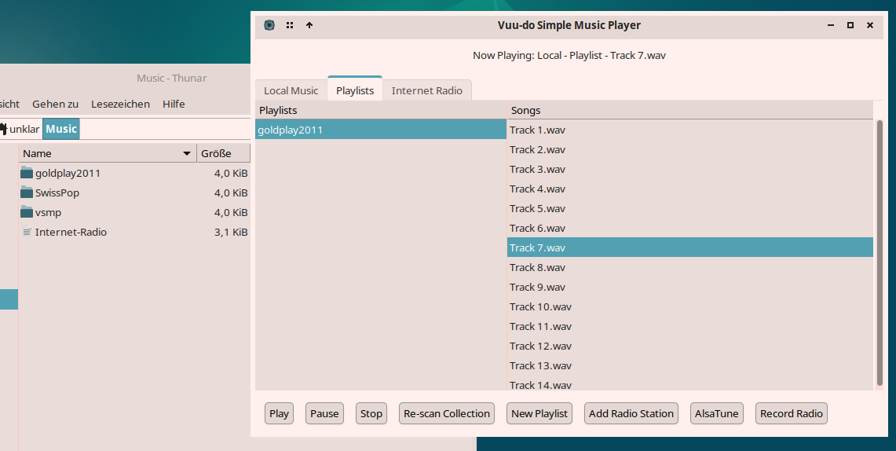This screenshot has width=896, height=451.
Task: Open the goldplay2011 folder icon in Thunar
Action: click(26, 173)
